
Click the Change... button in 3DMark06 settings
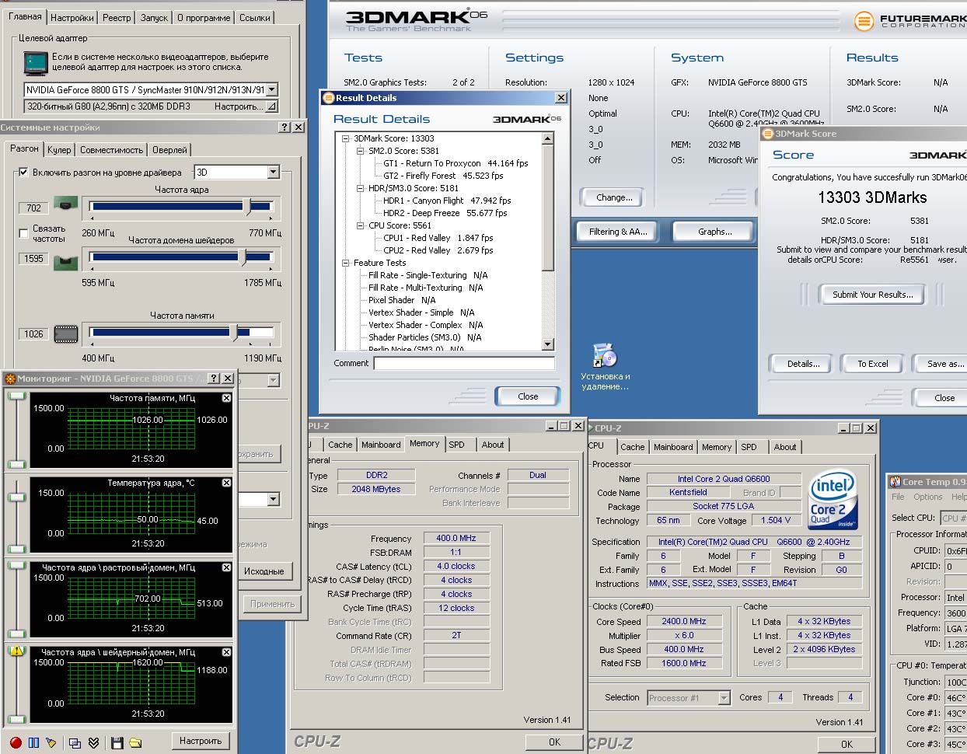point(614,197)
